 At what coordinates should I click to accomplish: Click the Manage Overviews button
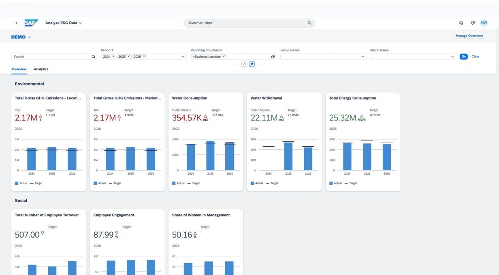click(x=469, y=36)
